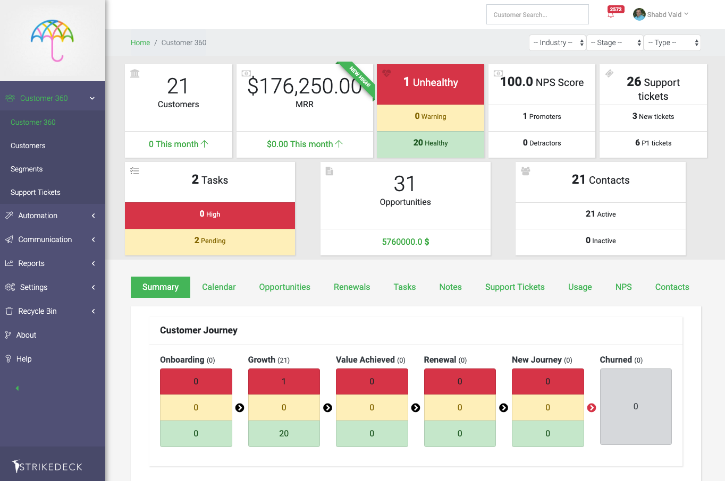
Task: Click the 6 P1 tickets row
Action: click(x=653, y=144)
